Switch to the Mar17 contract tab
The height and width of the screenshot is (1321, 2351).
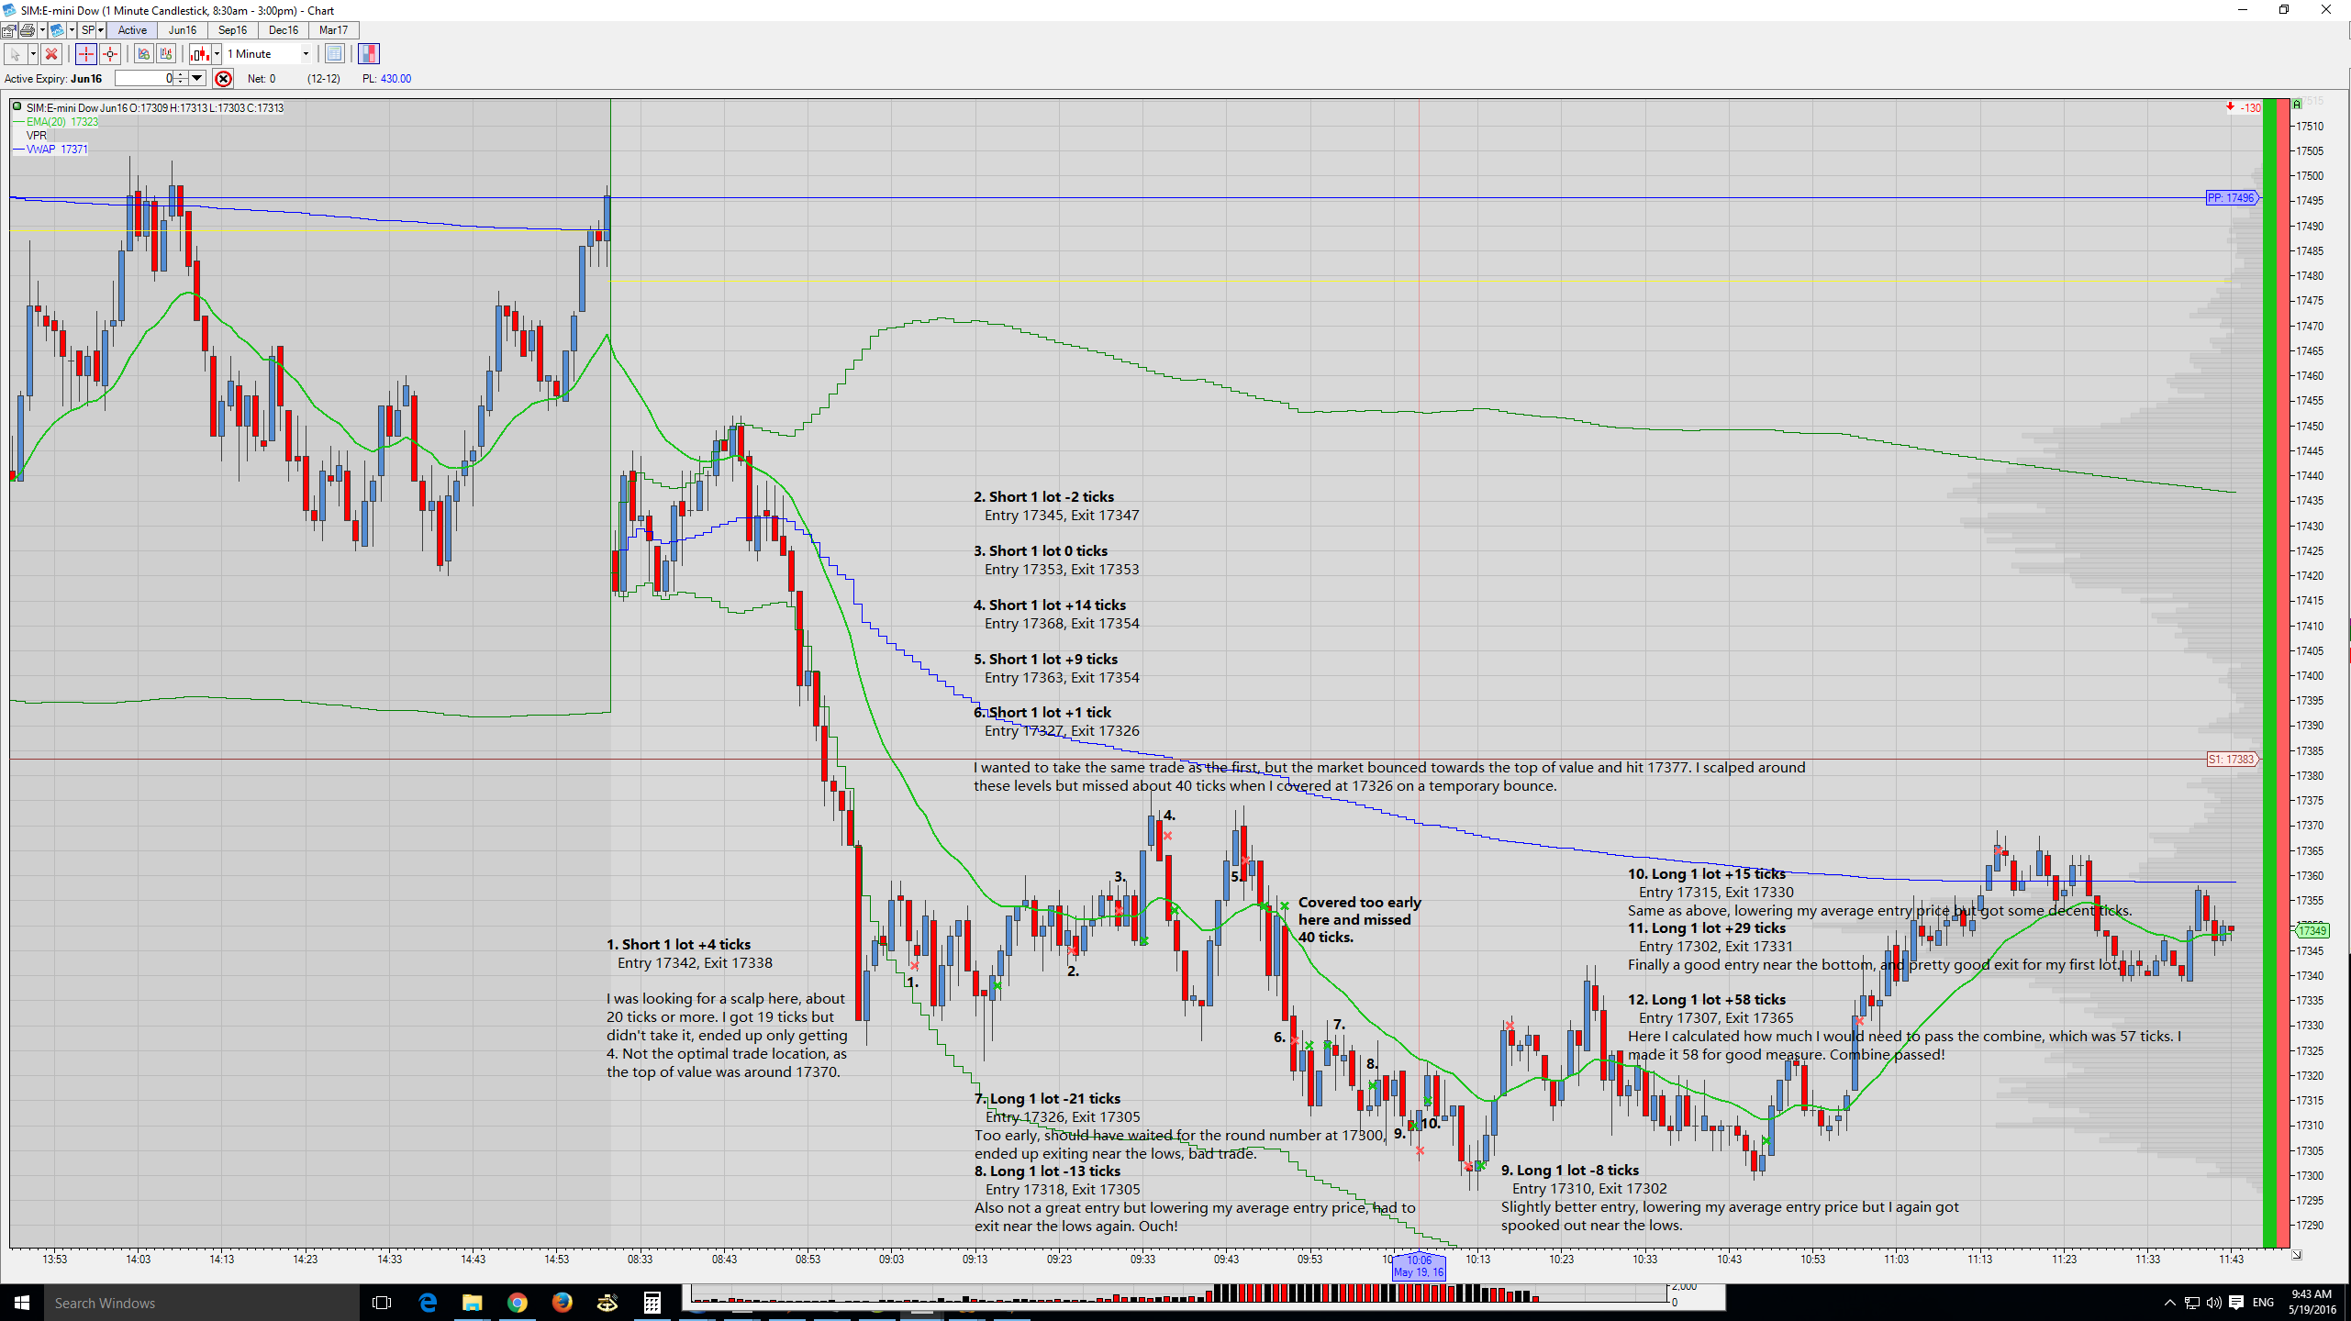click(x=333, y=30)
